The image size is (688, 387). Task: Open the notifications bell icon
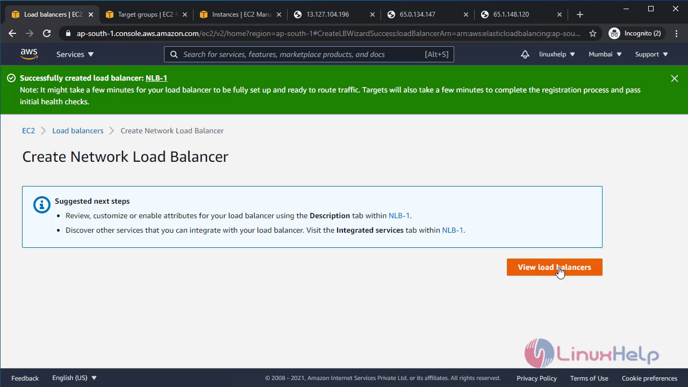point(525,54)
